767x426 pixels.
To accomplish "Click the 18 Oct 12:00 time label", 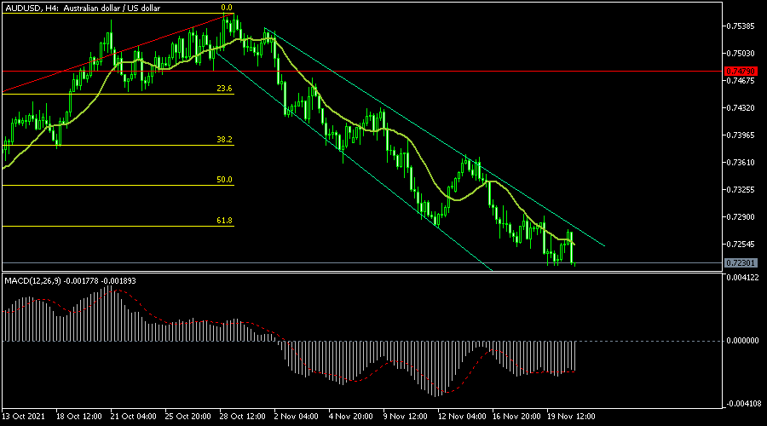I will (x=78, y=417).
